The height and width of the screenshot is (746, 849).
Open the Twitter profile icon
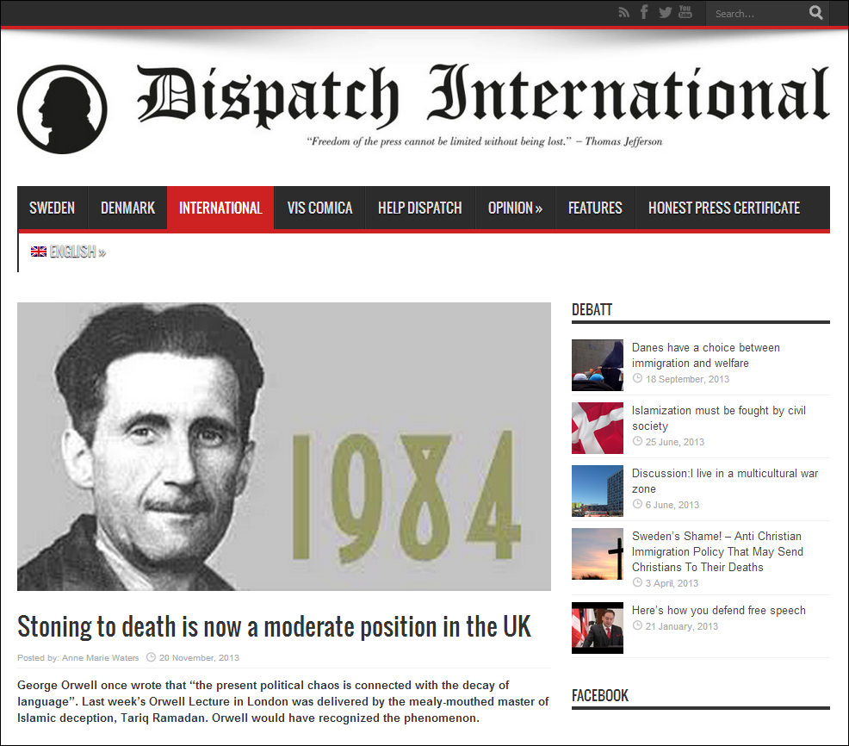tap(666, 12)
